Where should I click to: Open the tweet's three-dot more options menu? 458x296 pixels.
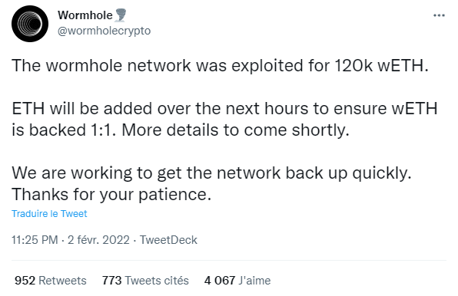439,15
